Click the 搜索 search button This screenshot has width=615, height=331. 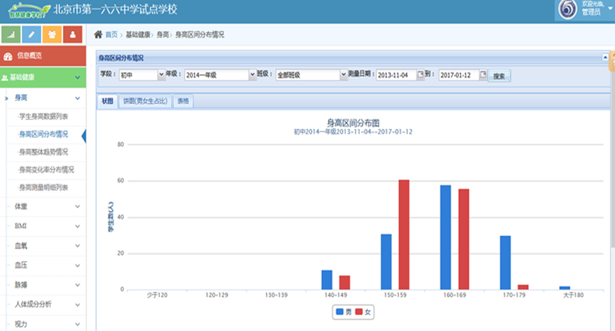[x=499, y=76]
